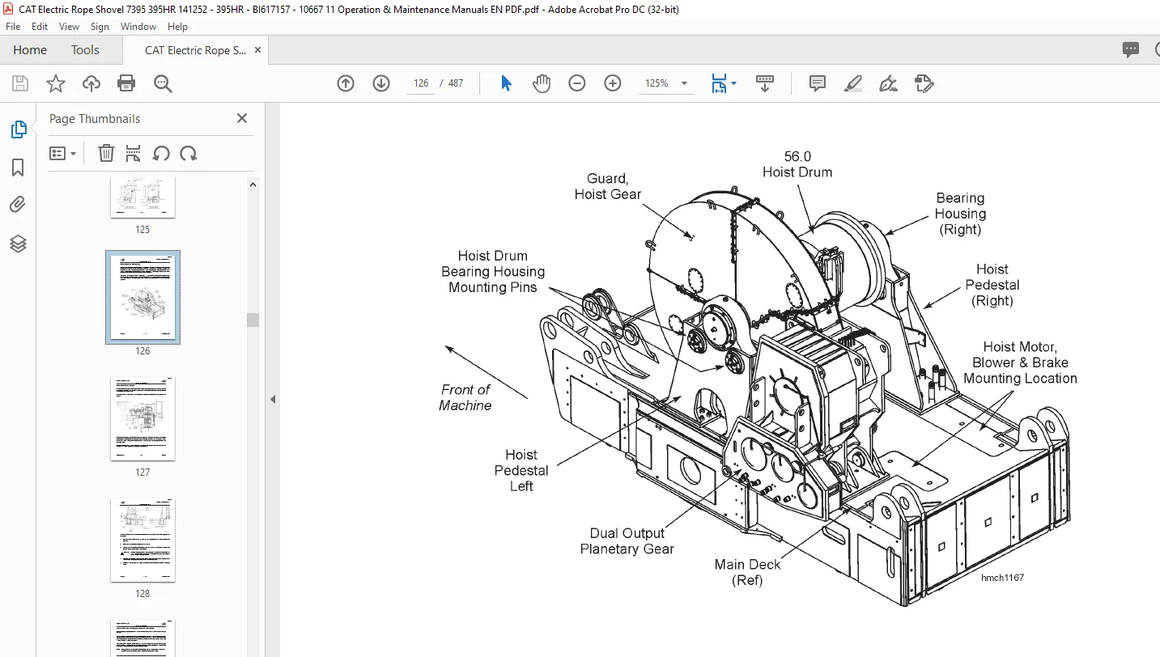Collapse the navigation pane arrow
The image size is (1160, 657).
[x=273, y=399]
